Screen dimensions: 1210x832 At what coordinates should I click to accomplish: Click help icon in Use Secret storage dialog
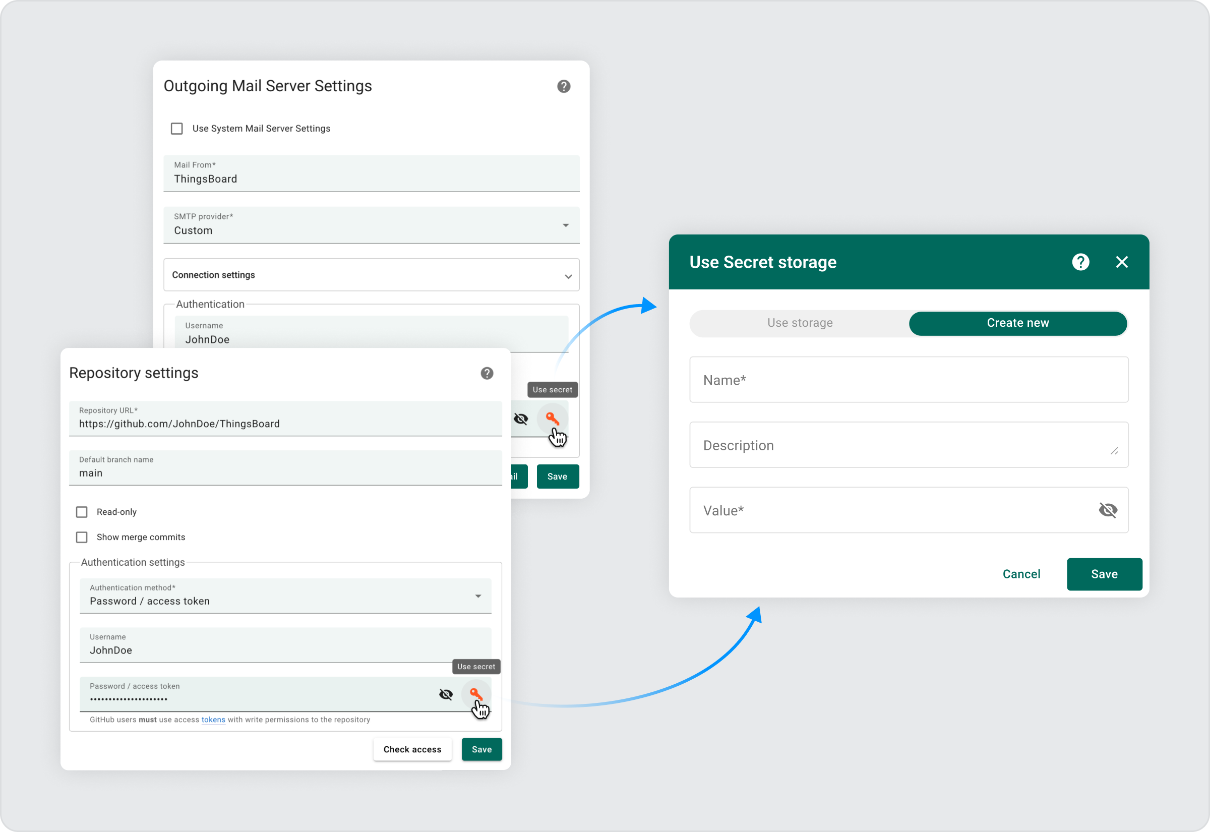[x=1080, y=262]
